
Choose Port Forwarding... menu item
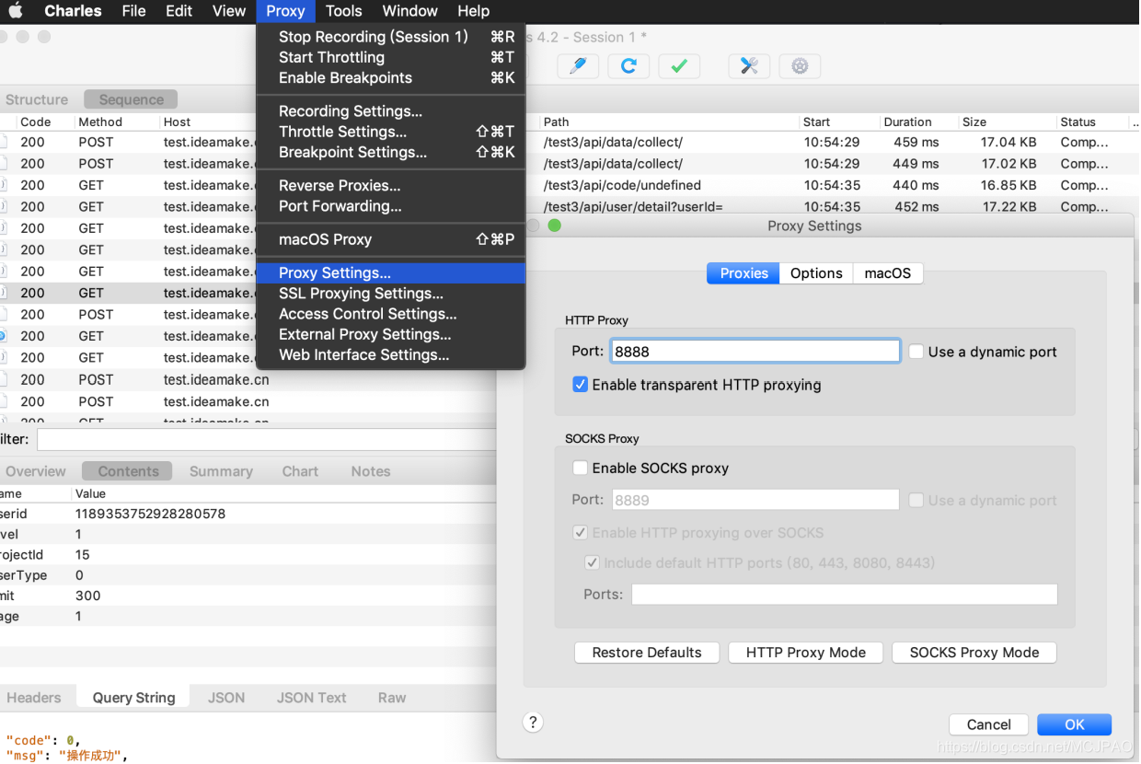point(390,206)
